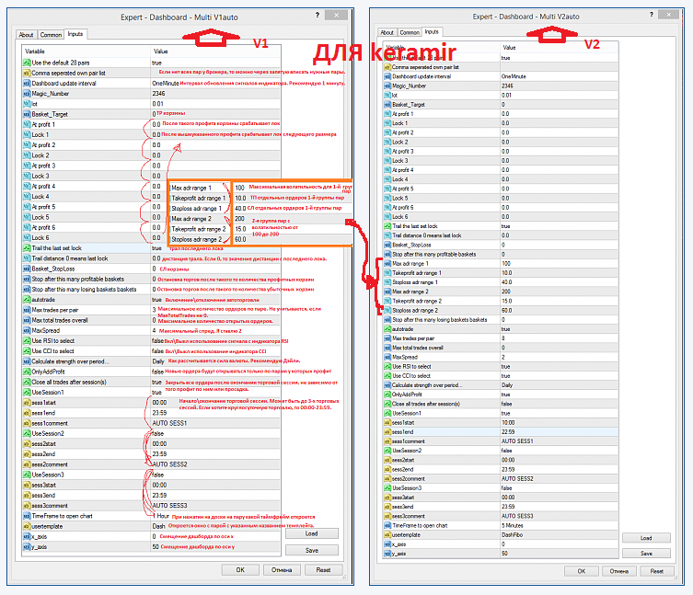This screenshot has height=595, width=693.
Task: Click the Reset button in V1auto window
Action: click(324, 570)
